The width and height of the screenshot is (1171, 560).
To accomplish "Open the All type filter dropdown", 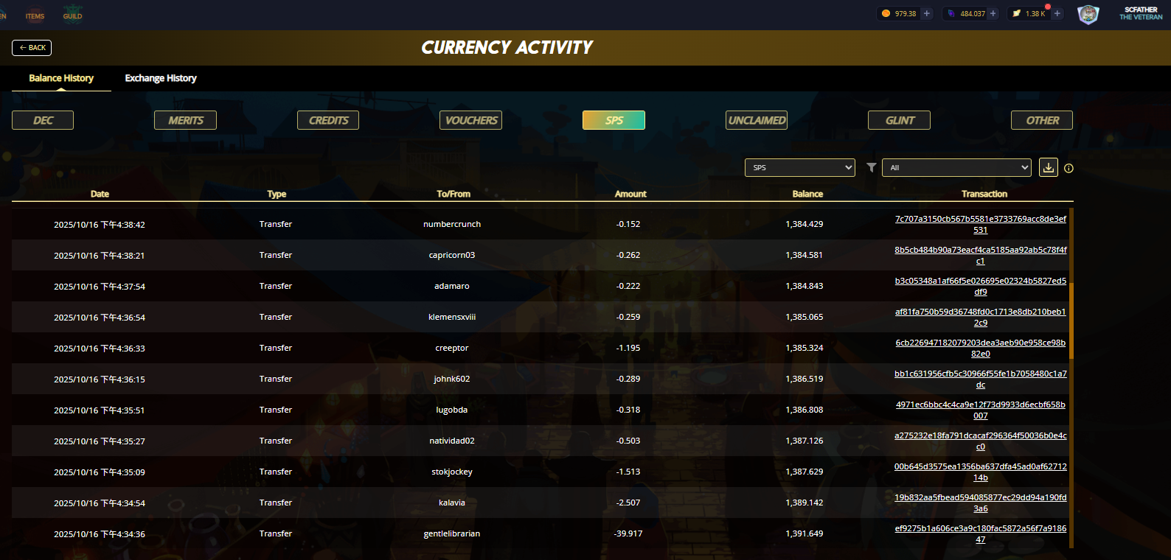I will (x=956, y=167).
